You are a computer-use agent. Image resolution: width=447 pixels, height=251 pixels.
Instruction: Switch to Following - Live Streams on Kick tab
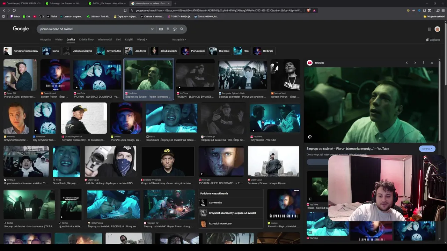(x=64, y=3)
